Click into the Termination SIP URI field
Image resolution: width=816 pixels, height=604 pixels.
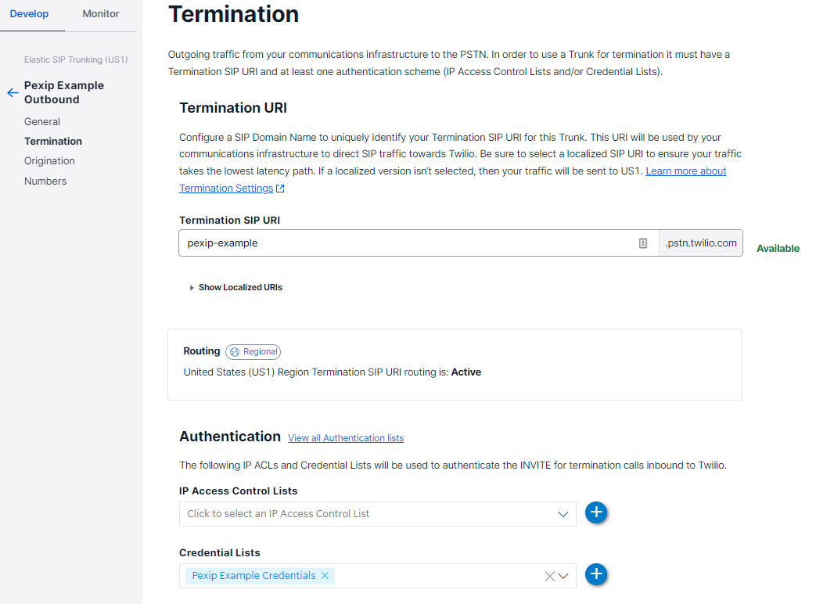[x=407, y=243]
